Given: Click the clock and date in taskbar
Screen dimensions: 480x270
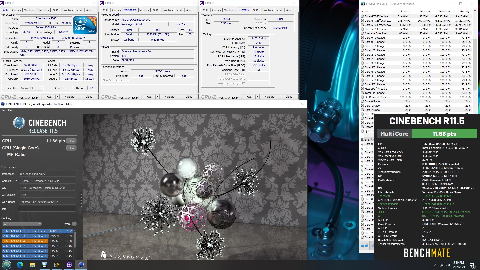Looking at the screenshot, I should coord(458,265).
